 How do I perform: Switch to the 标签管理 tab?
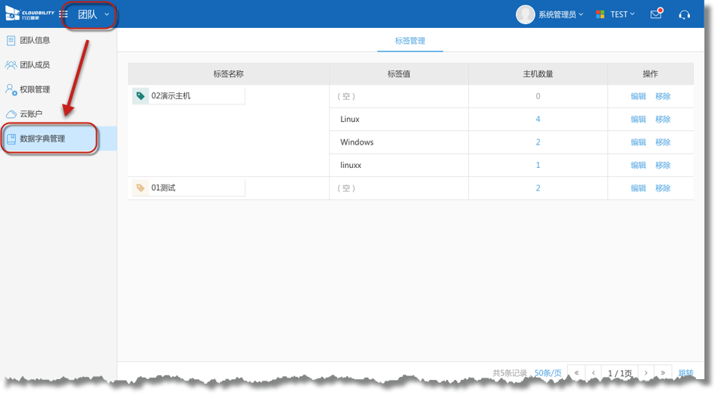[x=410, y=41]
